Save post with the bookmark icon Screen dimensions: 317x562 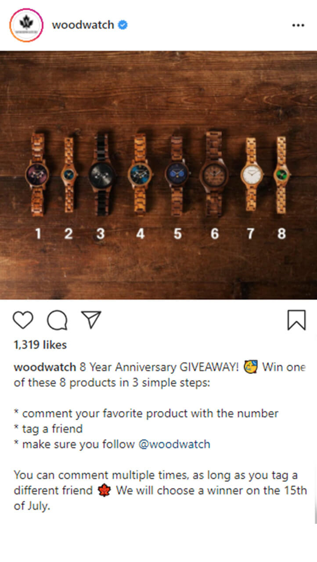pyautogui.click(x=296, y=320)
